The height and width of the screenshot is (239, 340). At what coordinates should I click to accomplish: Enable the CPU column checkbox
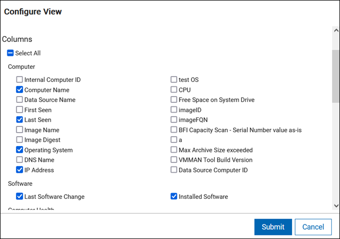(x=174, y=90)
